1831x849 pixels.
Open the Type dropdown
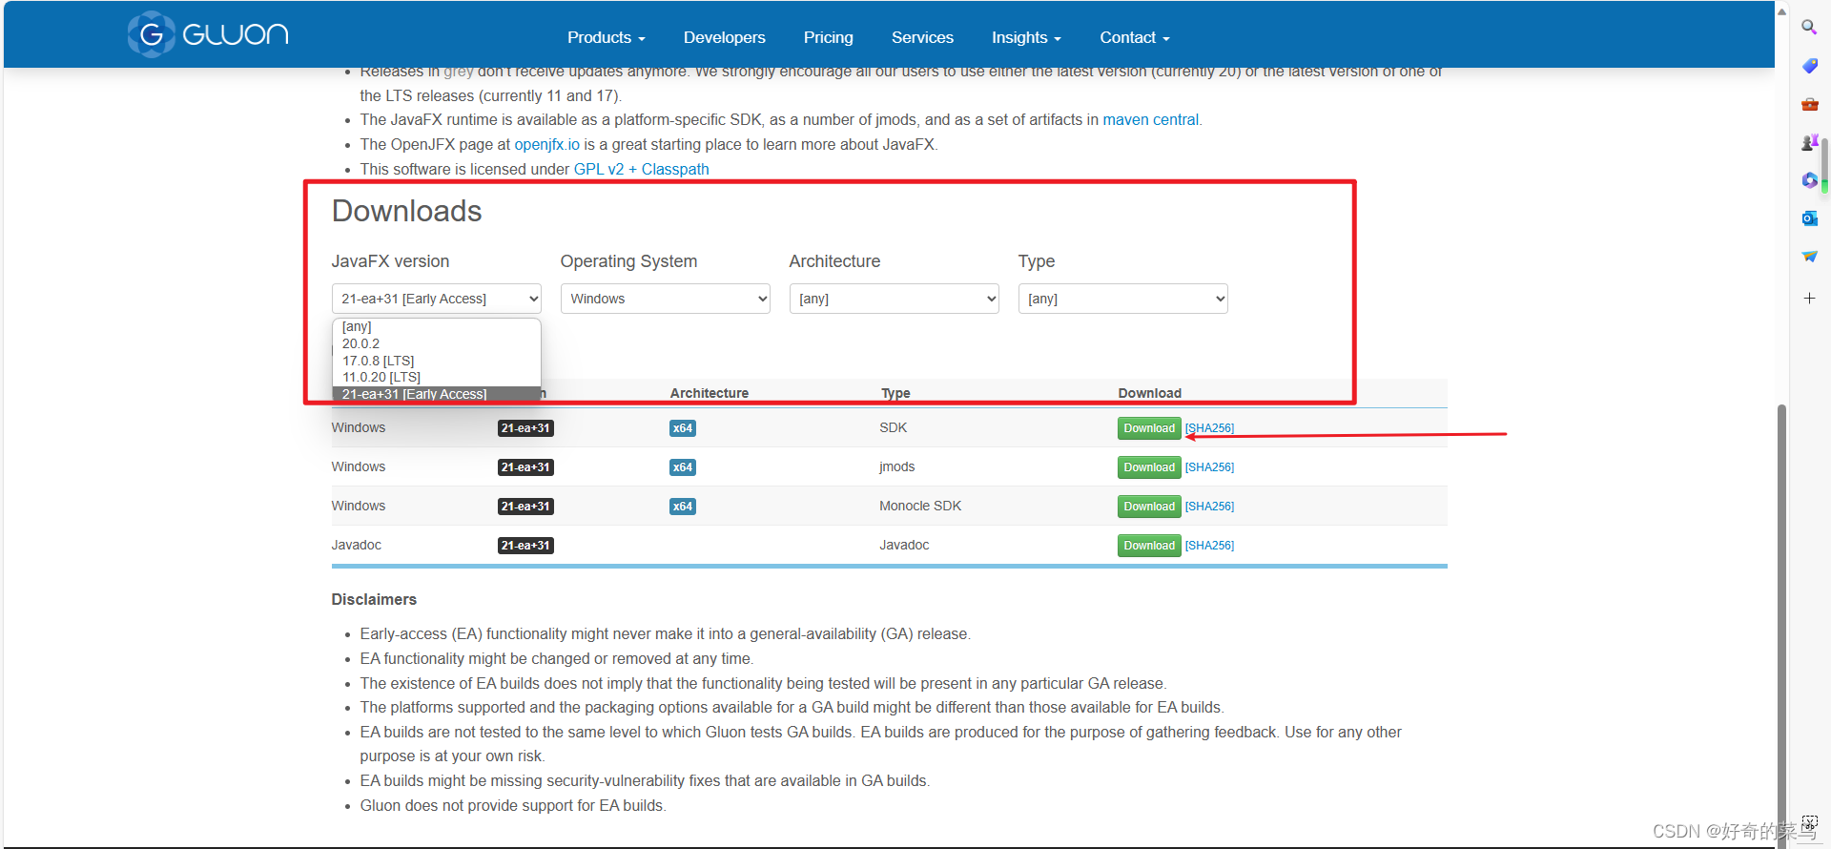tap(1123, 299)
